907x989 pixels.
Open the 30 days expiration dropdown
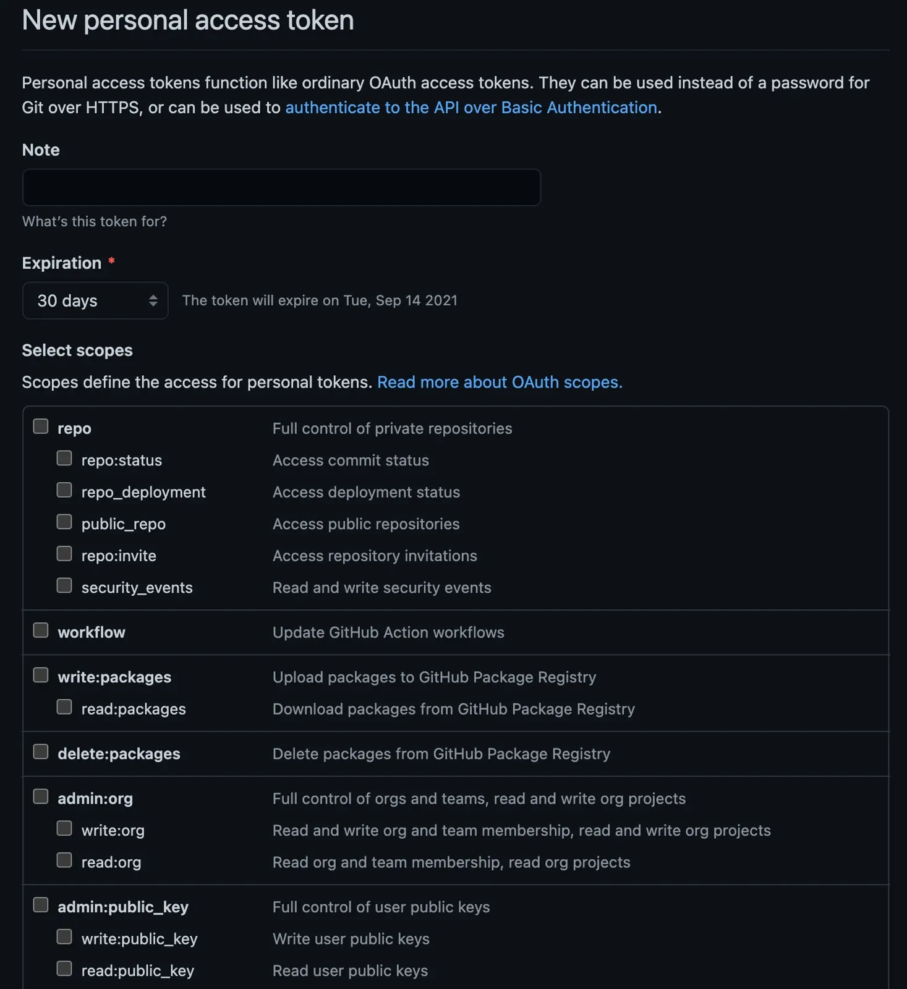click(x=95, y=300)
